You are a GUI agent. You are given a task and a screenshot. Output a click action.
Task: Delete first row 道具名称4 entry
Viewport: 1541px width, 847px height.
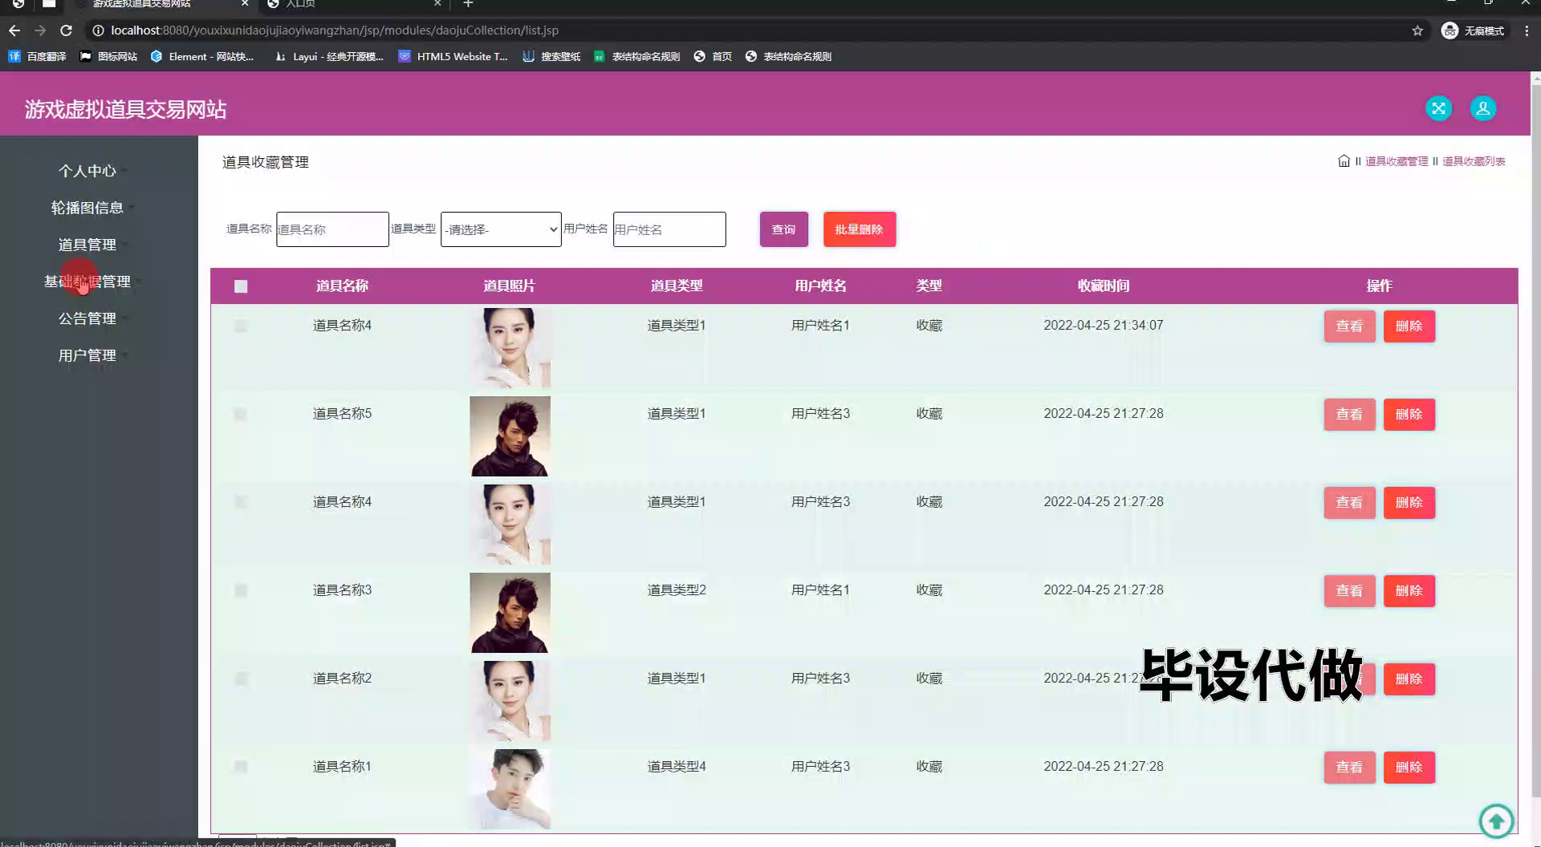pos(1409,326)
